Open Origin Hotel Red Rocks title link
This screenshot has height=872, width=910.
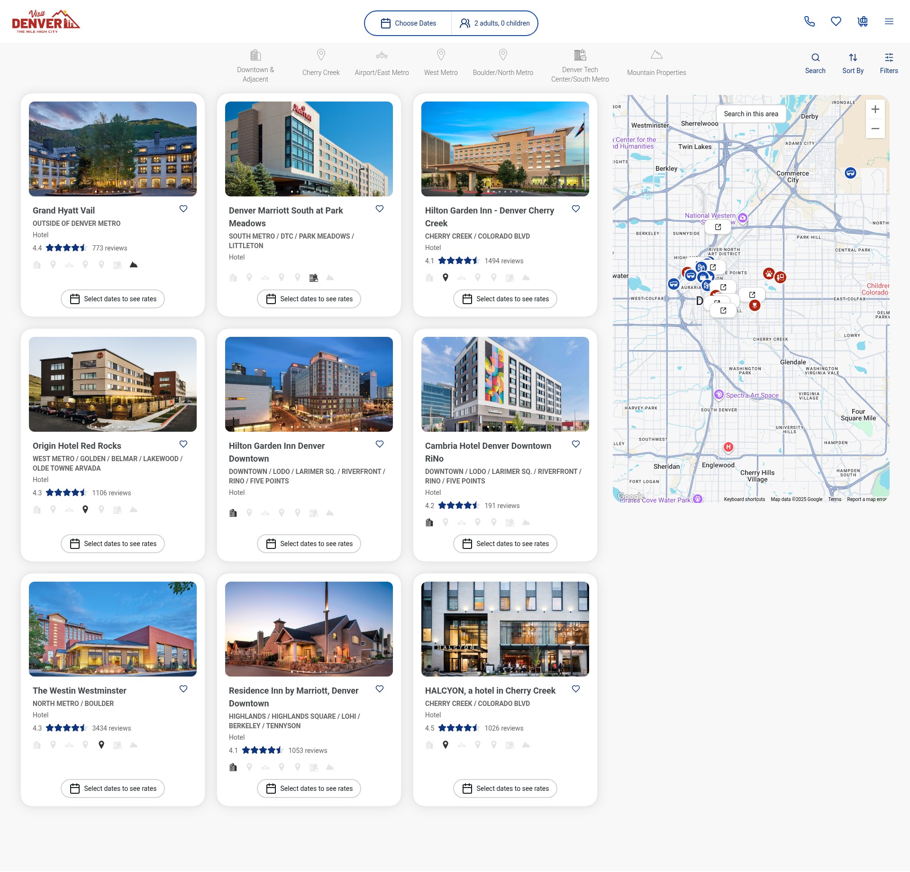pos(77,446)
